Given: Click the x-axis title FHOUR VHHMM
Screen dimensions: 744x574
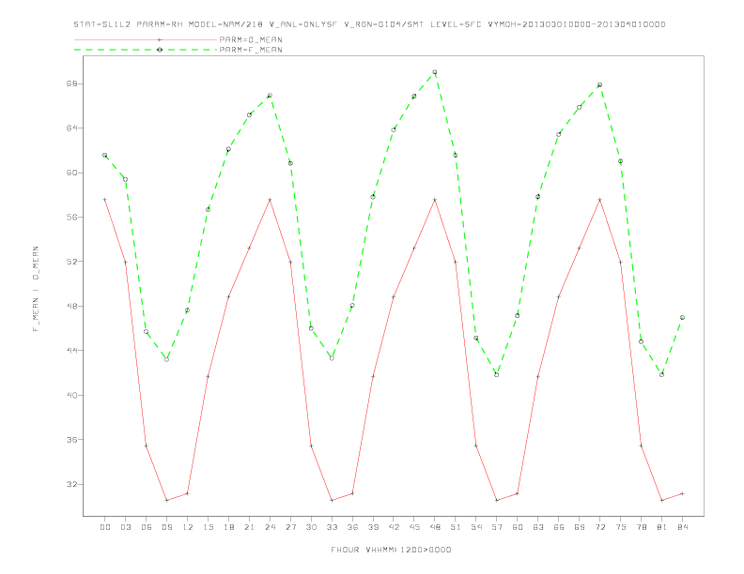Looking at the screenshot, I should pyautogui.click(x=391, y=550).
